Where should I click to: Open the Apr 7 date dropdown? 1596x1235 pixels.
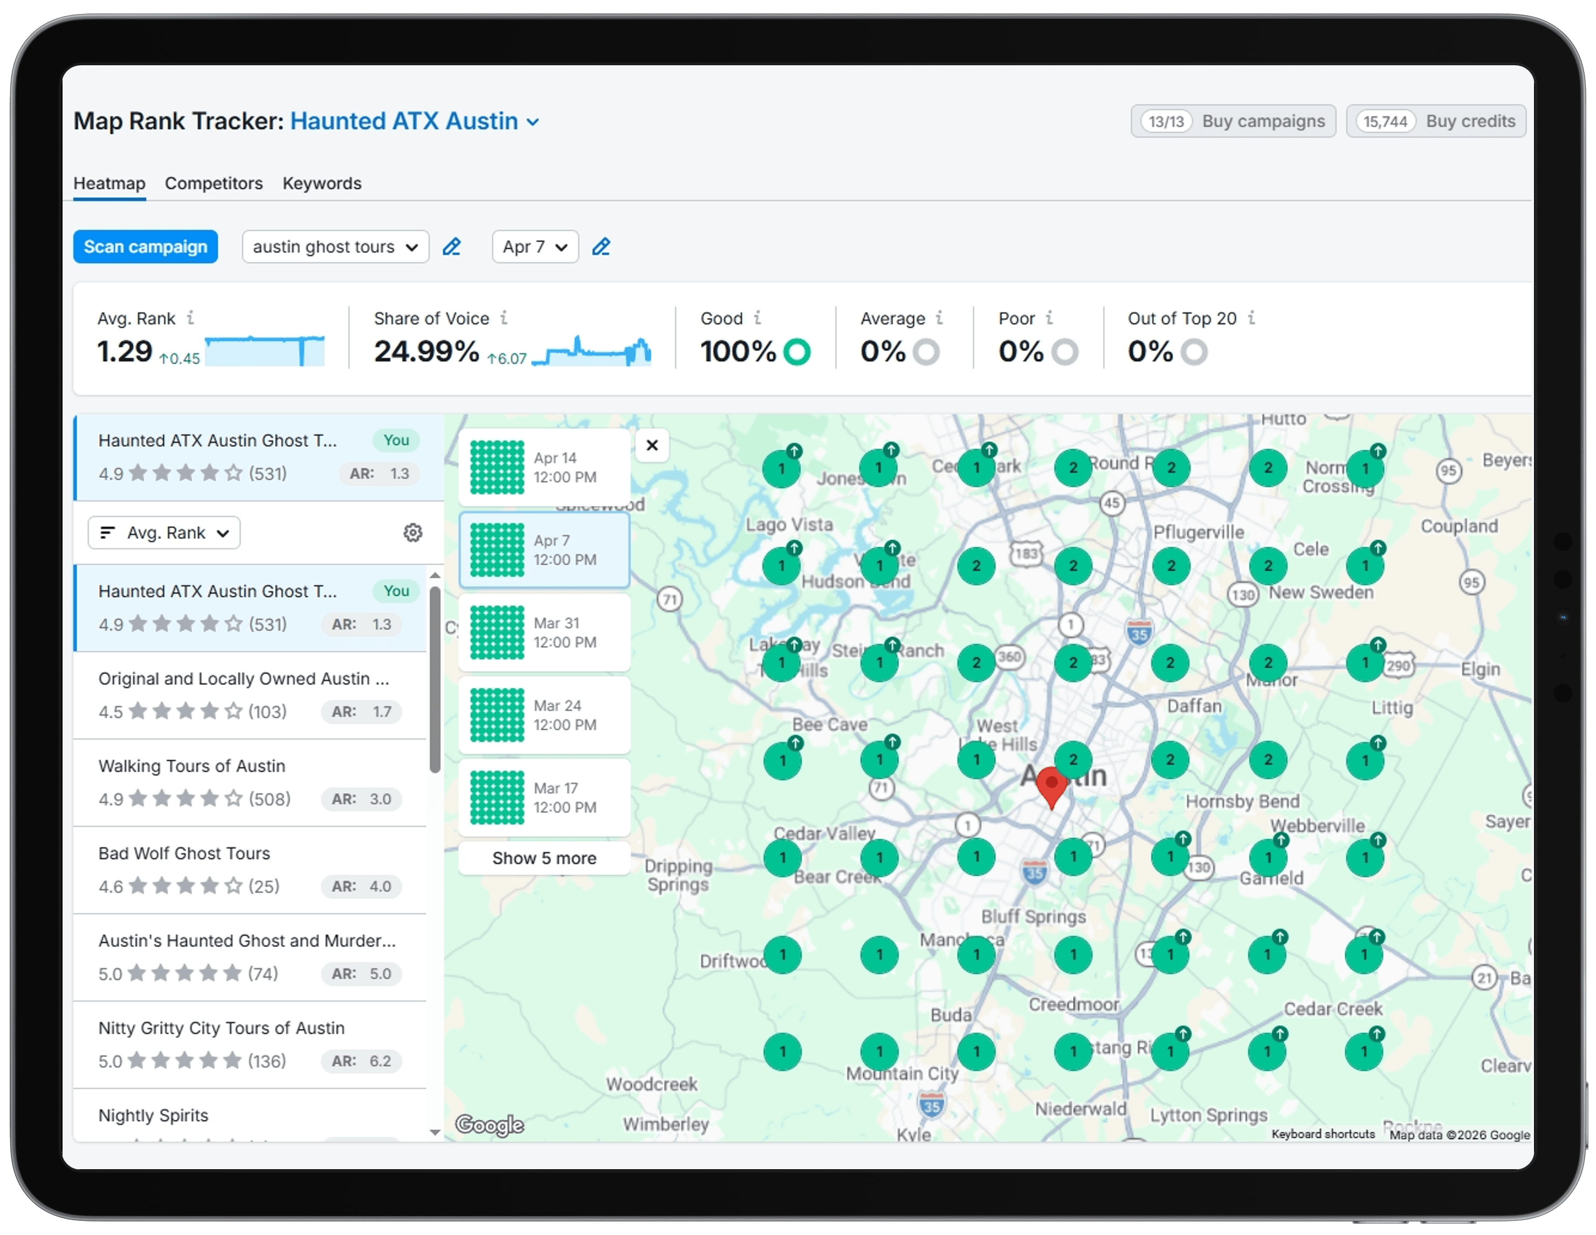[x=534, y=247]
